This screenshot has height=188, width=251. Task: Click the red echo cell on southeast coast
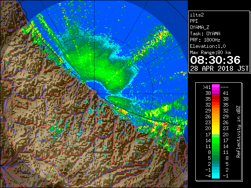[178, 128]
